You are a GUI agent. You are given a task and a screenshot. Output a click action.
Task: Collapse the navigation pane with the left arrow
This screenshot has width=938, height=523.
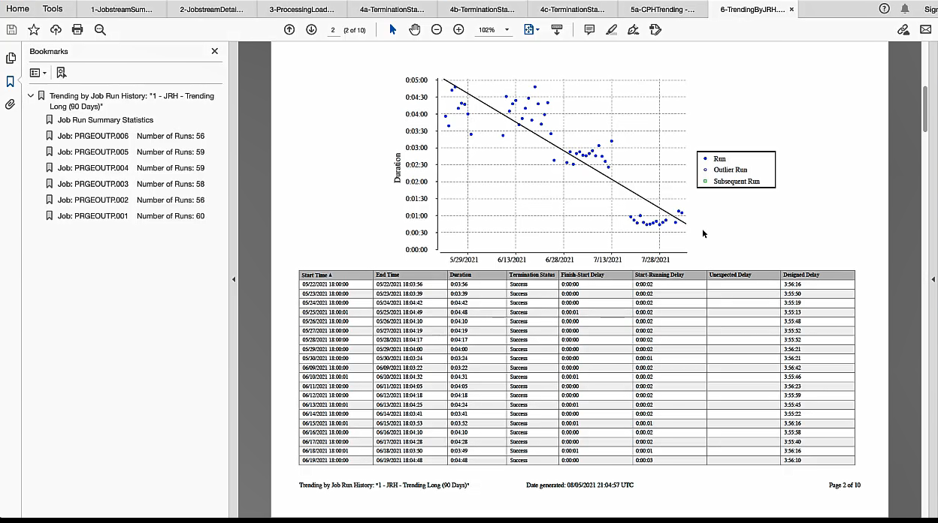[233, 279]
